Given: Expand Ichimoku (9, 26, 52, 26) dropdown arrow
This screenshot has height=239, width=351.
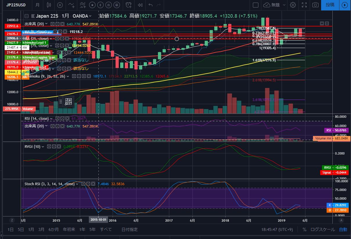Looking at the screenshot, I should (x=68, y=76).
